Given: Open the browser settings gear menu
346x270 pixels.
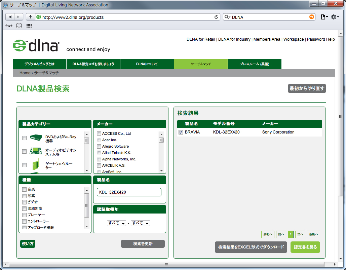Looking at the screenshot, I should [335, 17].
